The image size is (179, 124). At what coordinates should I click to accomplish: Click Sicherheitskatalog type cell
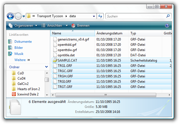(144, 60)
